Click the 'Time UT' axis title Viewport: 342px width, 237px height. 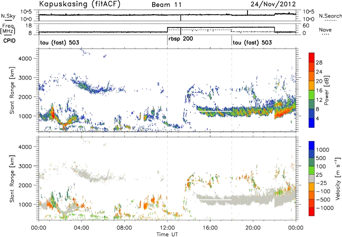point(167,234)
